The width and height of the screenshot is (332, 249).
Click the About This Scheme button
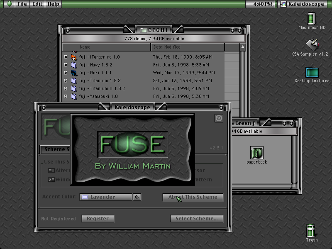(x=193, y=197)
